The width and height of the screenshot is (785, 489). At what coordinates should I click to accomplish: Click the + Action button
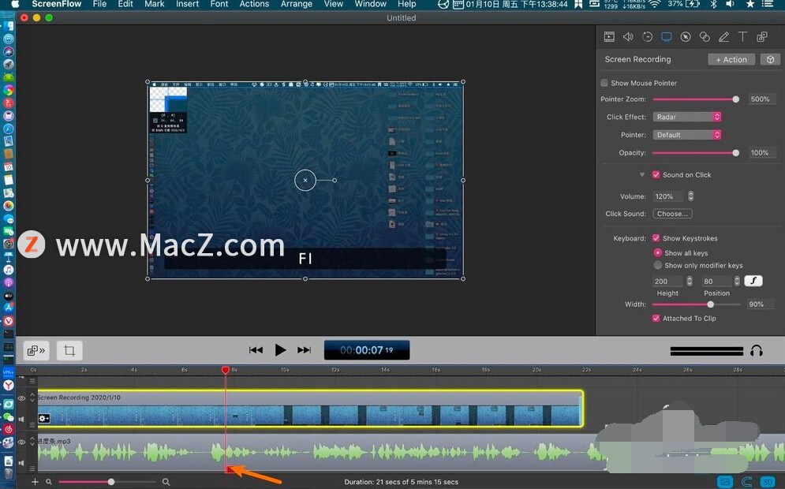[x=731, y=59]
